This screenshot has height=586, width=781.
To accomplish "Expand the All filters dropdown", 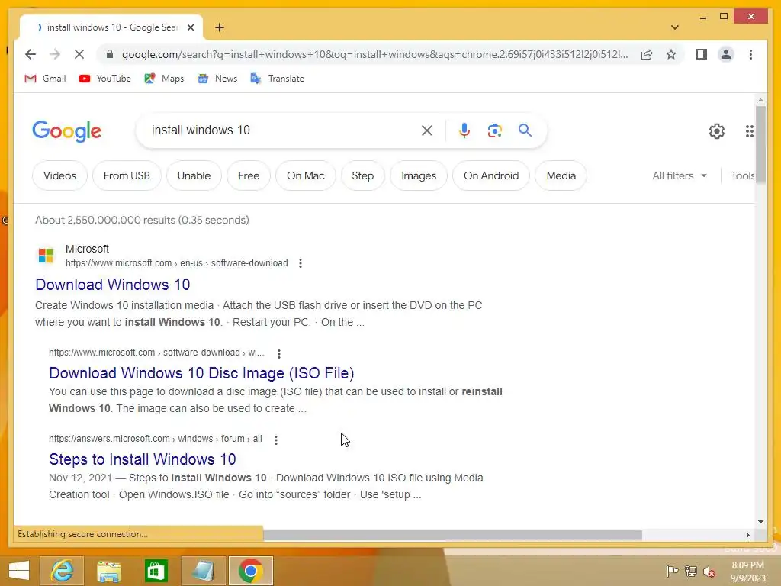I will pyautogui.click(x=680, y=176).
